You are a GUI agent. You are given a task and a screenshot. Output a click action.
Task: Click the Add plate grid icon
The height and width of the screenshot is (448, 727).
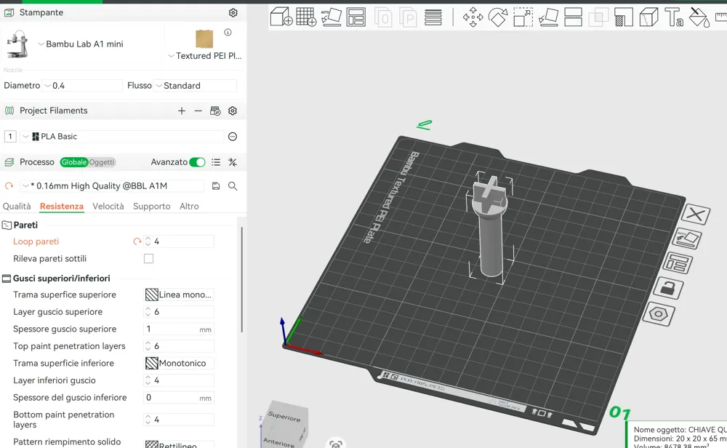(x=306, y=17)
